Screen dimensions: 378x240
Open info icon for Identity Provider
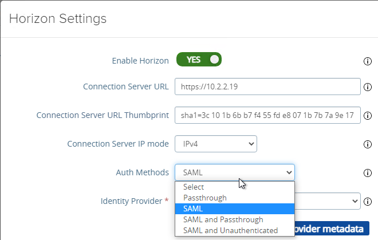367,202
